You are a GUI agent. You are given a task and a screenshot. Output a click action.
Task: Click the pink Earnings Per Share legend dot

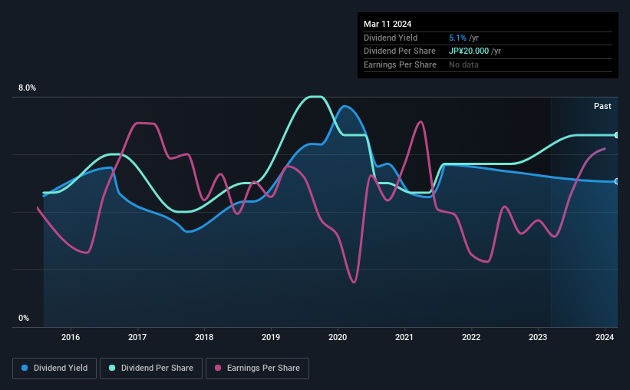(x=218, y=368)
